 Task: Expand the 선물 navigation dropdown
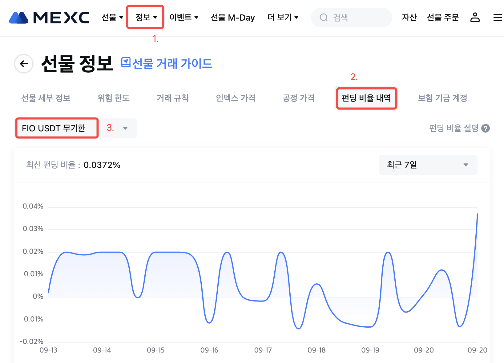[112, 18]
